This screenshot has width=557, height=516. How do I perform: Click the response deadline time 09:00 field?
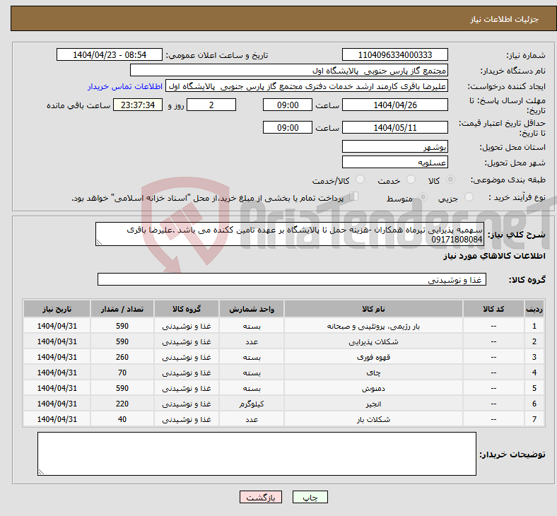(288, 105)
